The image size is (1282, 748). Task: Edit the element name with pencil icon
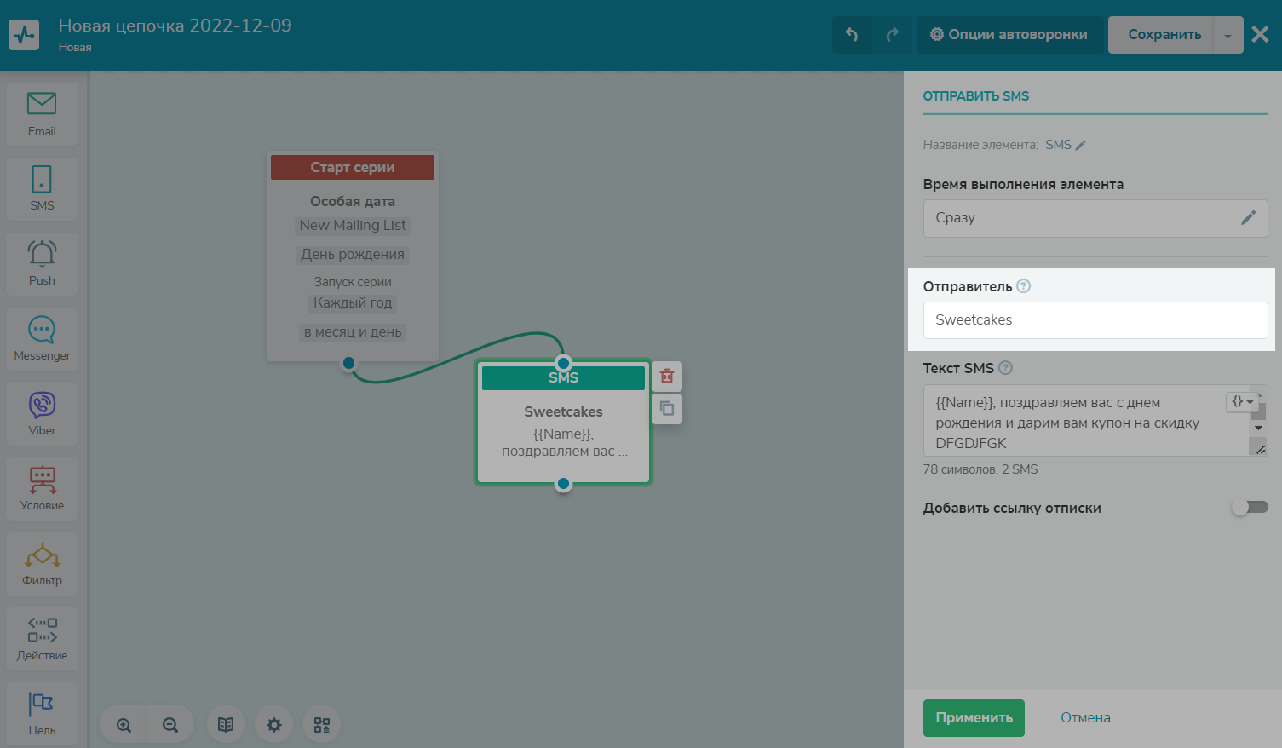coord(1081,146)
